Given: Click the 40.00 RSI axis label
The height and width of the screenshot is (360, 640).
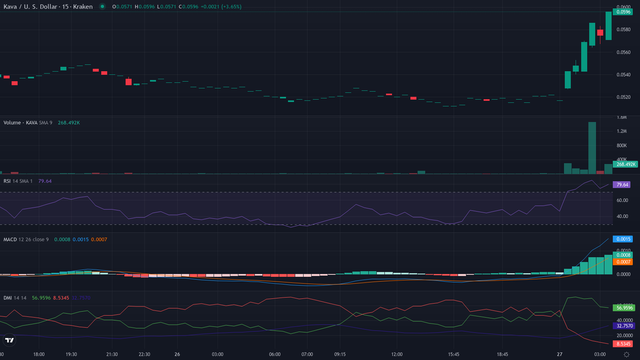Looking at the screenshot, I should 622,217.
